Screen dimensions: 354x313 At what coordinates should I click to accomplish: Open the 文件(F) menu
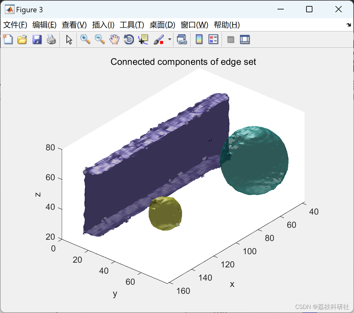[x=15, y=25]
